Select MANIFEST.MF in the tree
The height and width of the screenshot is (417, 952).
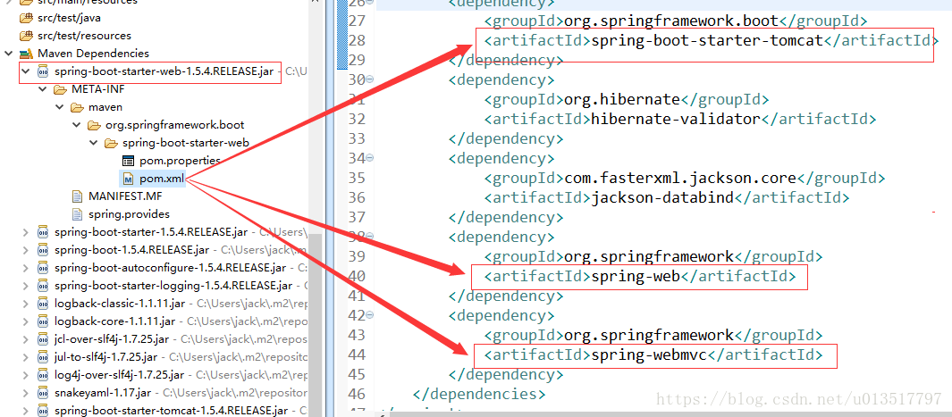[125, 196]
